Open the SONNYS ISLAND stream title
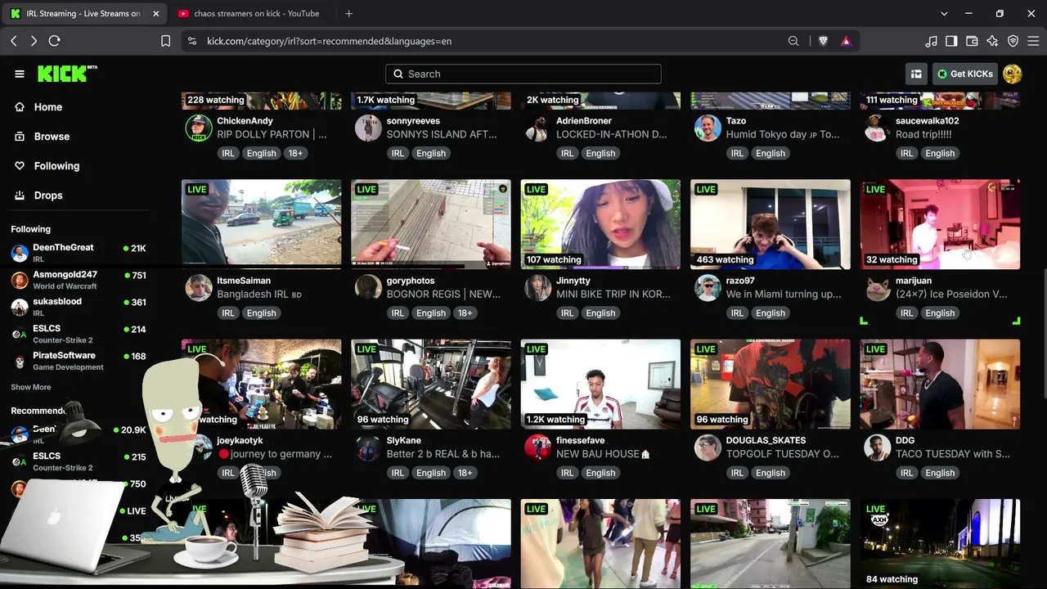The image size is (1047, 589). click(443, 134)
